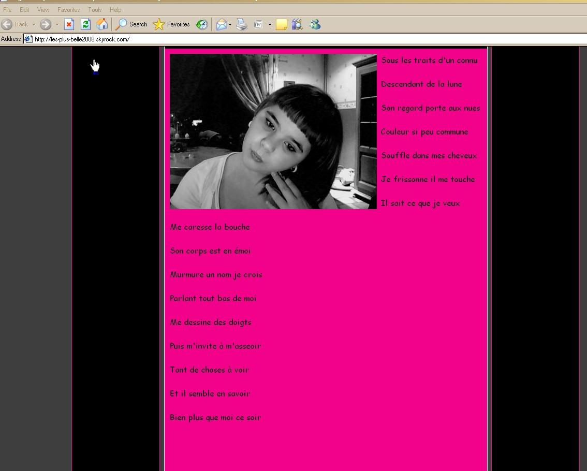Click the line "Murmure un nom je crois"
The width and height of the screenshot is (587, 471).
216,275
